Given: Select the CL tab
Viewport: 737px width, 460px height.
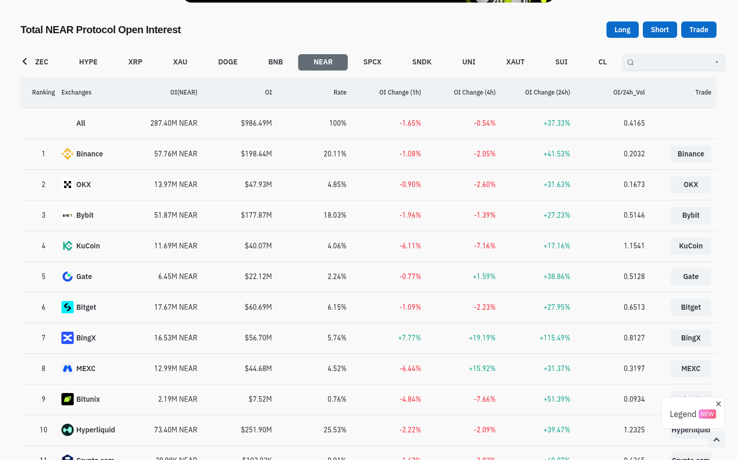Looking at the screenshot, I should [x=602, y=62].
